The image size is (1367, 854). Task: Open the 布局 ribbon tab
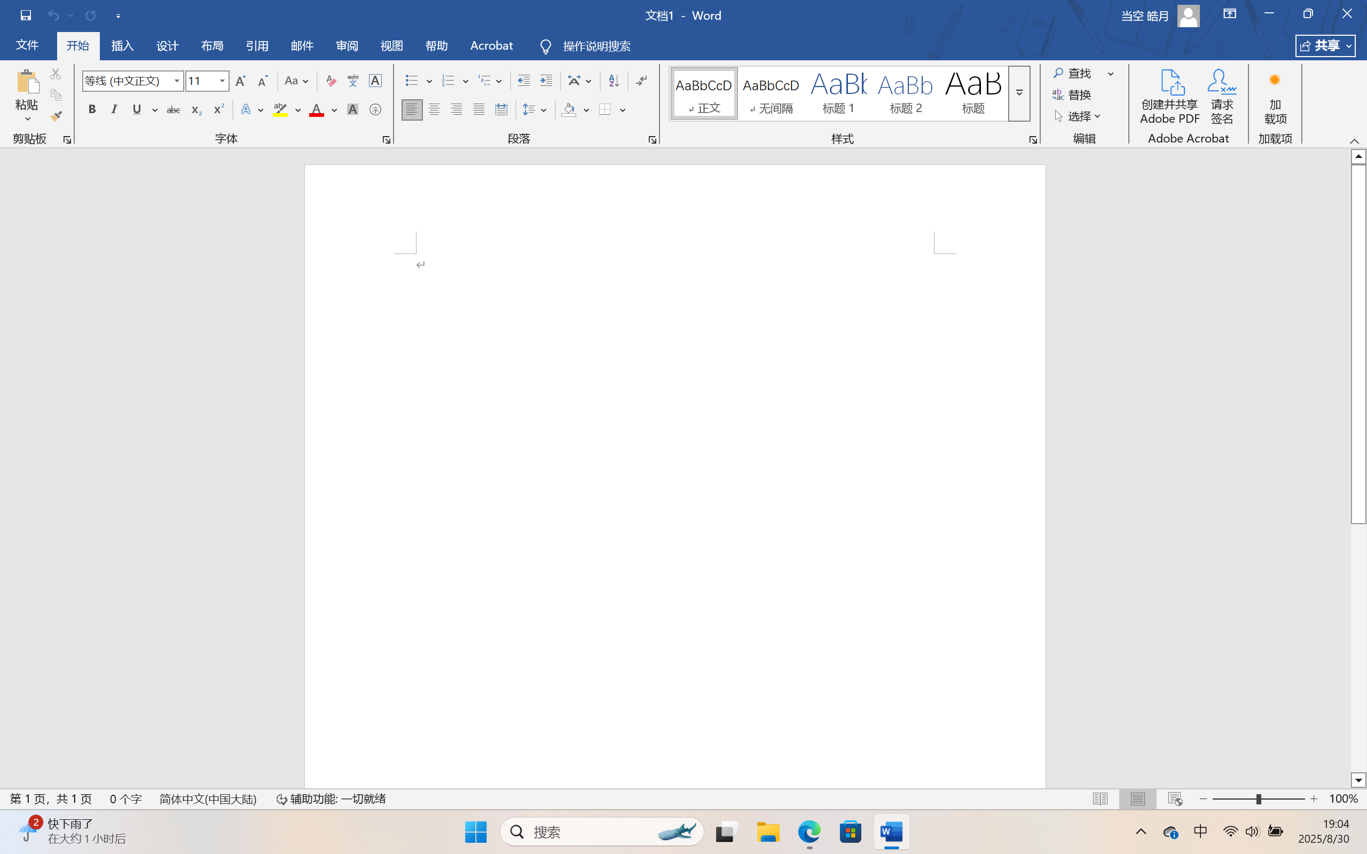coord(212,46)
